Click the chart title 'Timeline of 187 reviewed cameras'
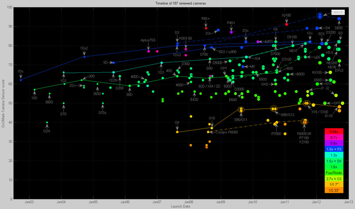 [x=181, y=4]
